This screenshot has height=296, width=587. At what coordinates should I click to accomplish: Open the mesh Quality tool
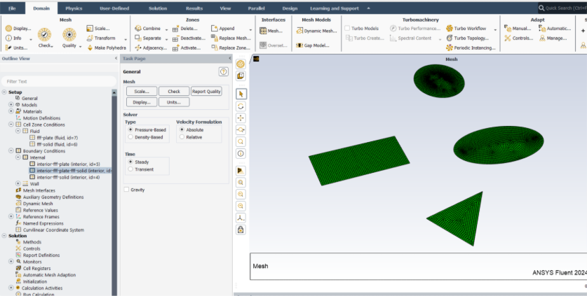point(69,38)
